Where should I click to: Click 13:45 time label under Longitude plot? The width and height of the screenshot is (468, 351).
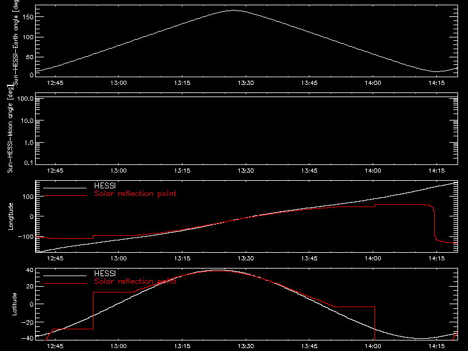pos(309,258)
